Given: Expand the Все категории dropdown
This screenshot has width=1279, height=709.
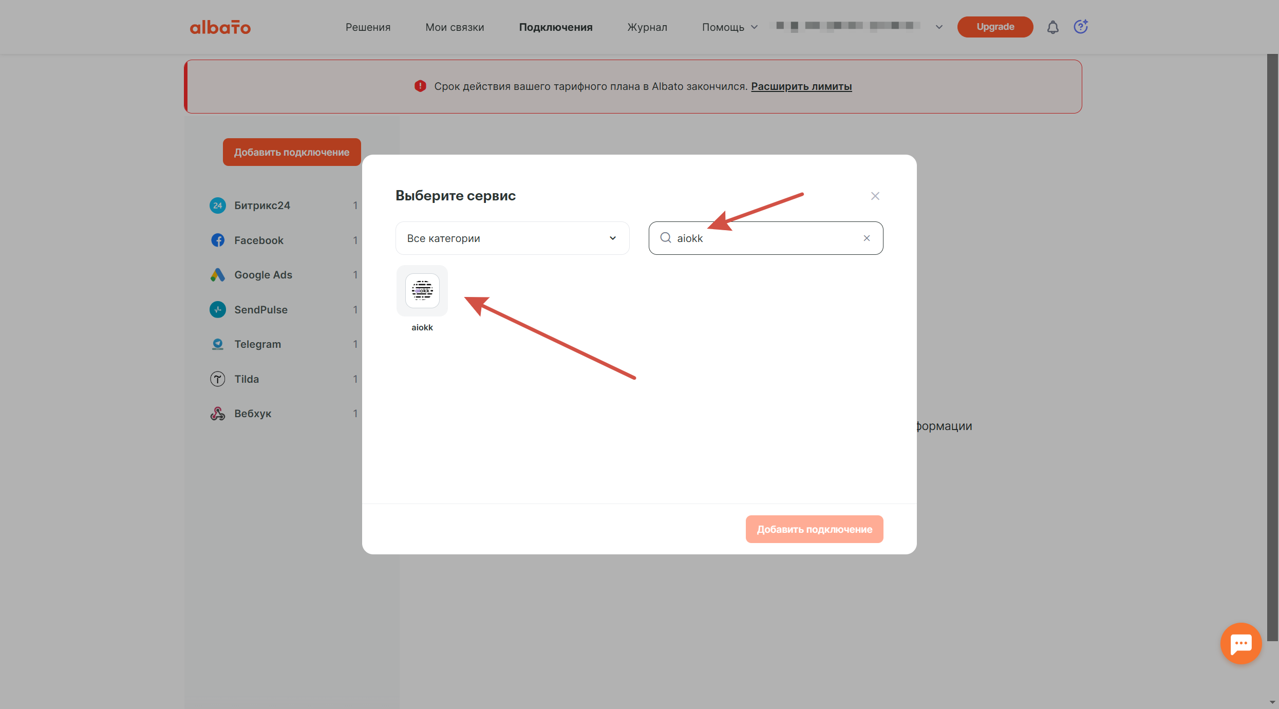Looking at the screenshot, I should 512,238.
